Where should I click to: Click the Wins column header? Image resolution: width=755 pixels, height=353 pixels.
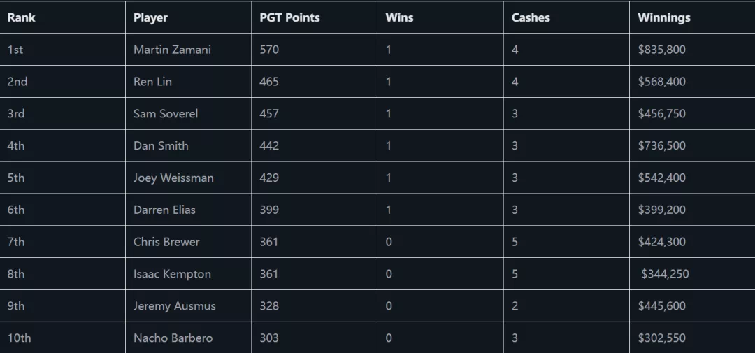tap(399, 17)
